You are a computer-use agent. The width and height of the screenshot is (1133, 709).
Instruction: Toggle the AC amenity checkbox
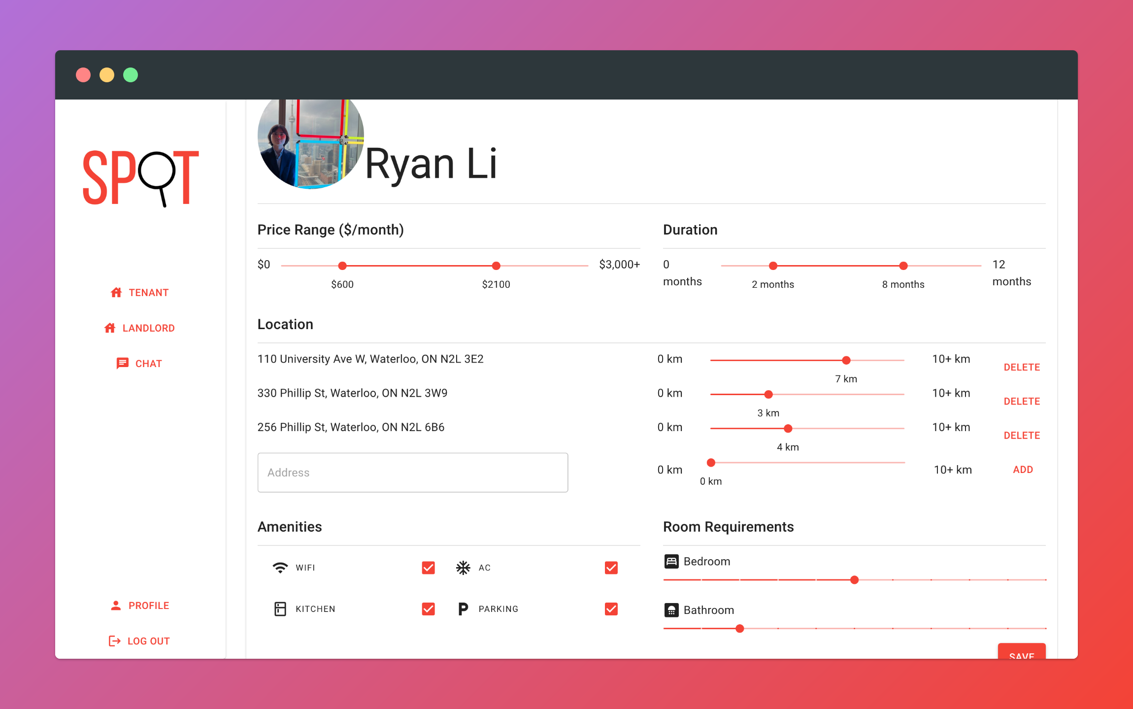tap(611, 568)
